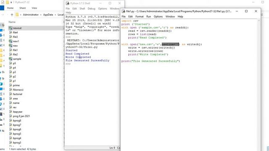269x151 pixels.
Task: Select the p4 file icon
Action: point(11,68)
